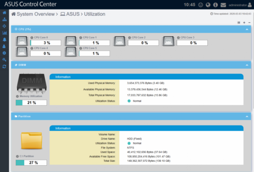Click the gear icon next to CPU Core 4
Viewport: 254px width, 172px height.
pos(32,48)
